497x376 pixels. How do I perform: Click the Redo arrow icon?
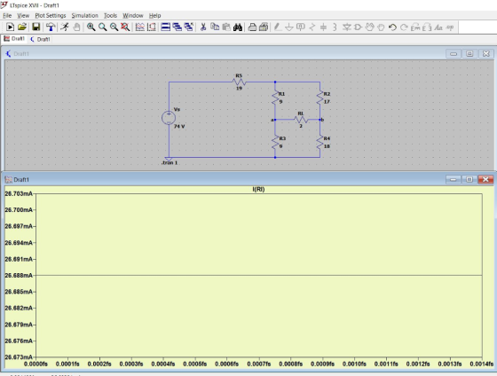coord(404,27)
